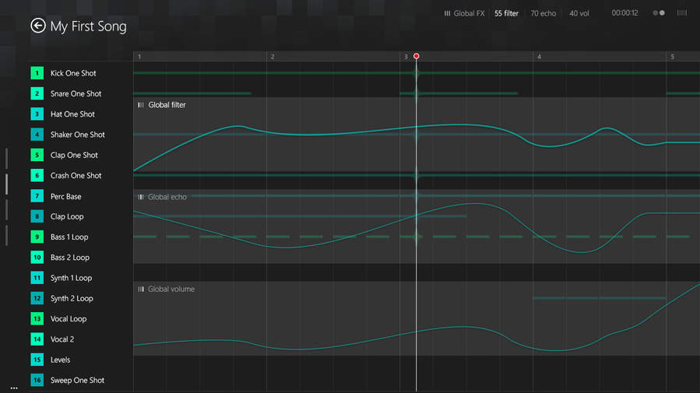Click the level meter icon at top right
700x393 pixels.
click(x=681, y=13)
